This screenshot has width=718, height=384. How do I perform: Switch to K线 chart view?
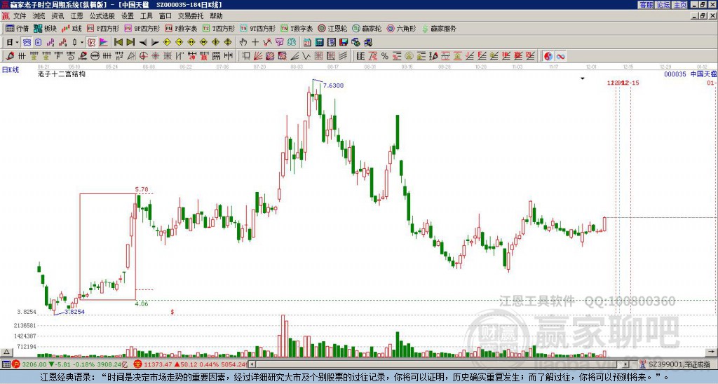pyautogui.click(x=72, y=28)
